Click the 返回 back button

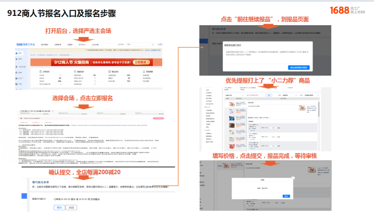(71, 208)
